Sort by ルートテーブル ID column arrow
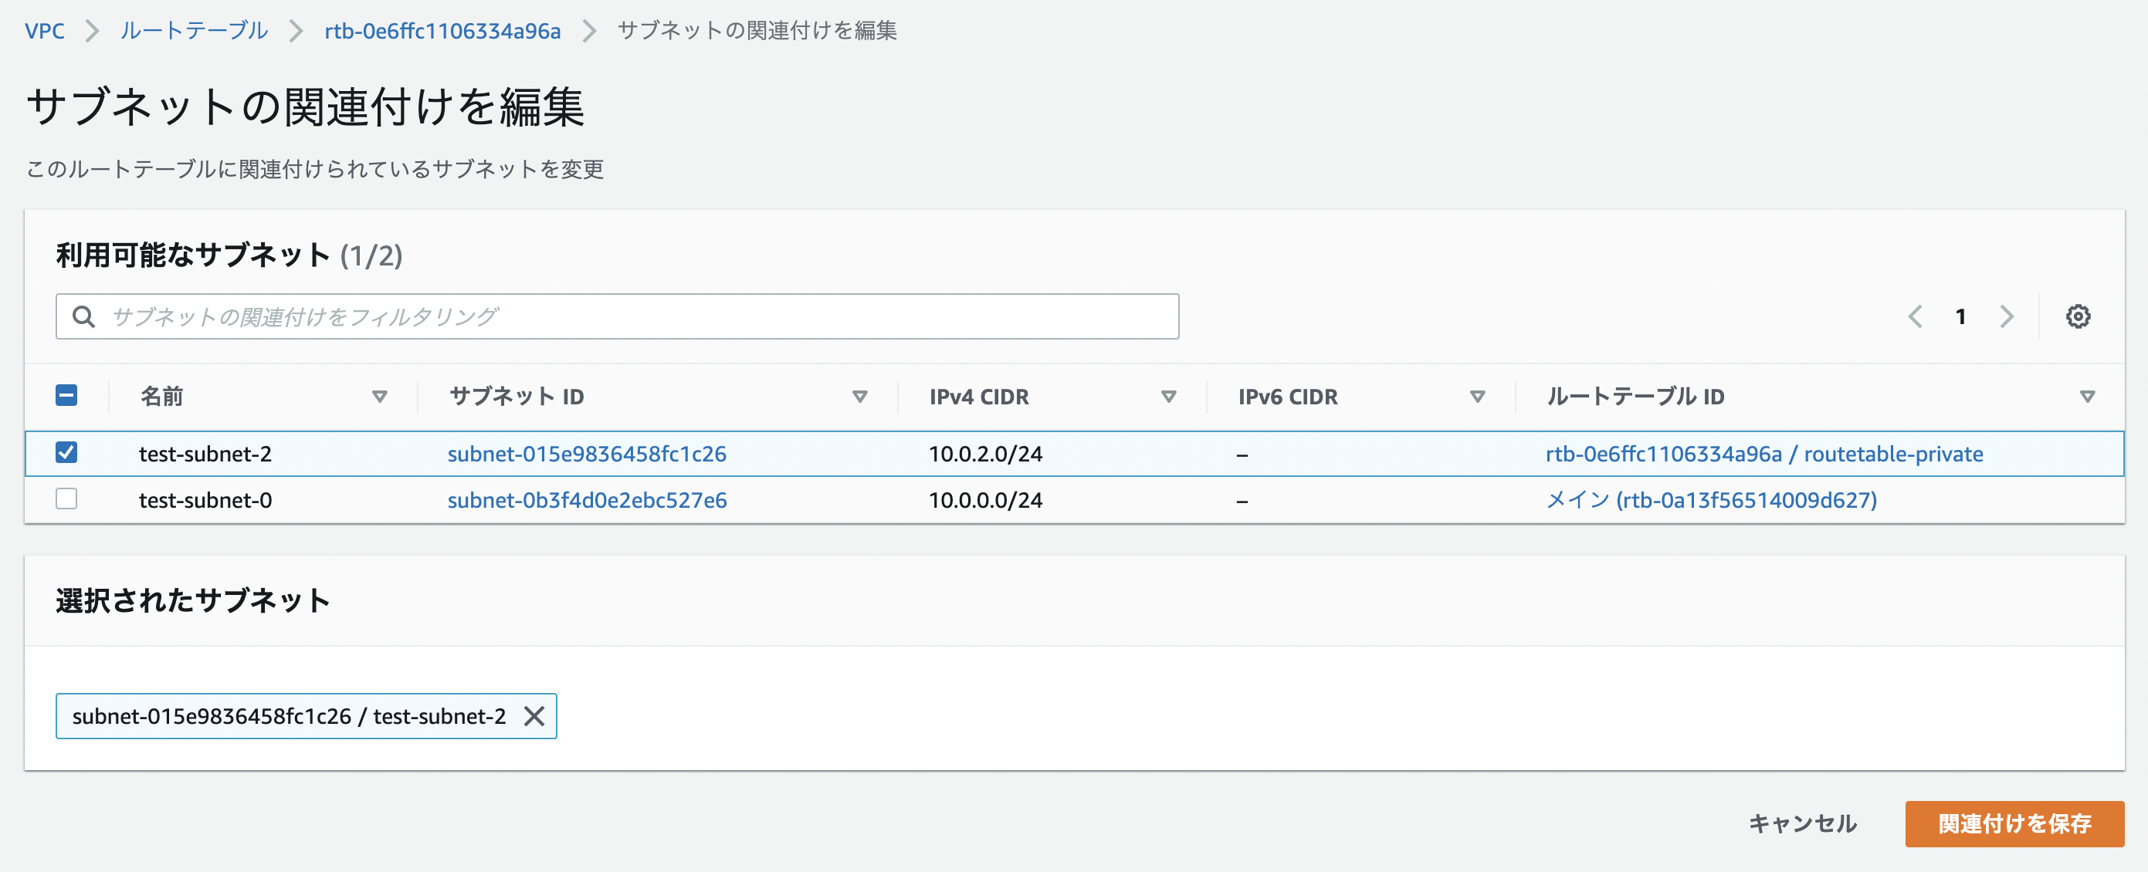Screen dimensions: 2148x872 [2087, 397]
